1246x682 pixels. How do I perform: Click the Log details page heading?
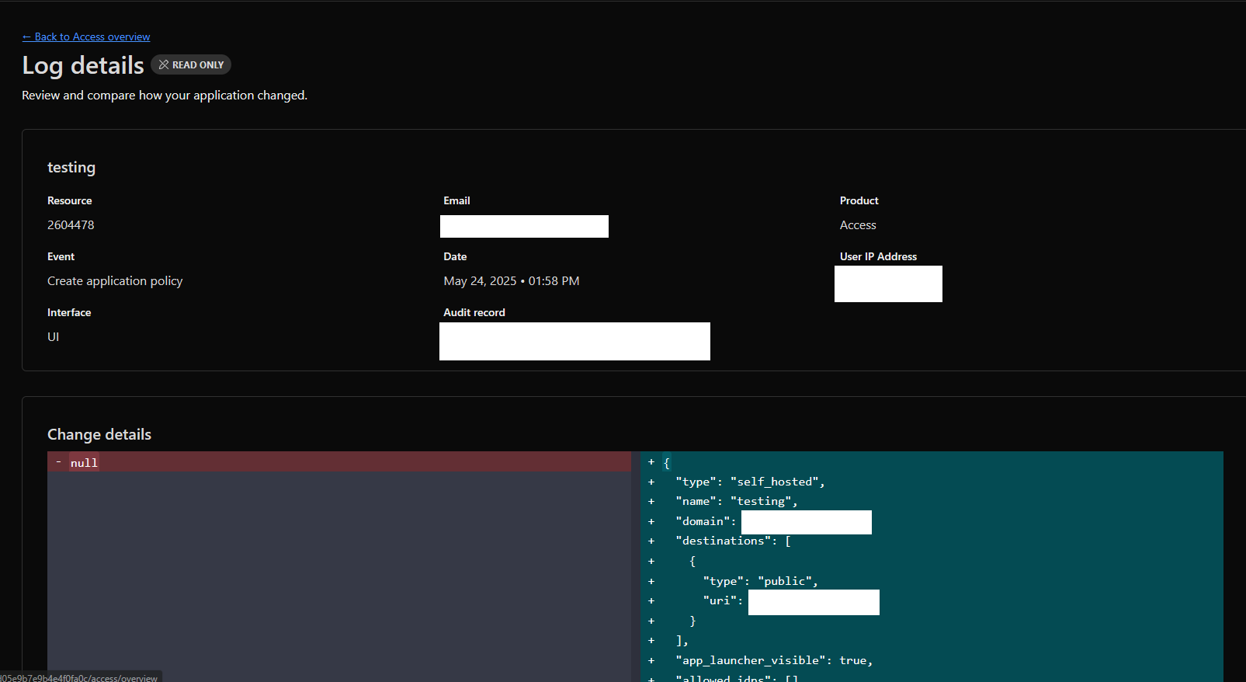point(83,66)
